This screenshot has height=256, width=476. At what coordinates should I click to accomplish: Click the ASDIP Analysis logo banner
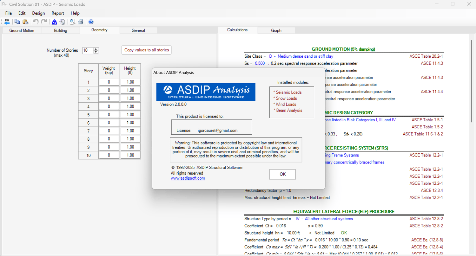click(x=206, y=92)
